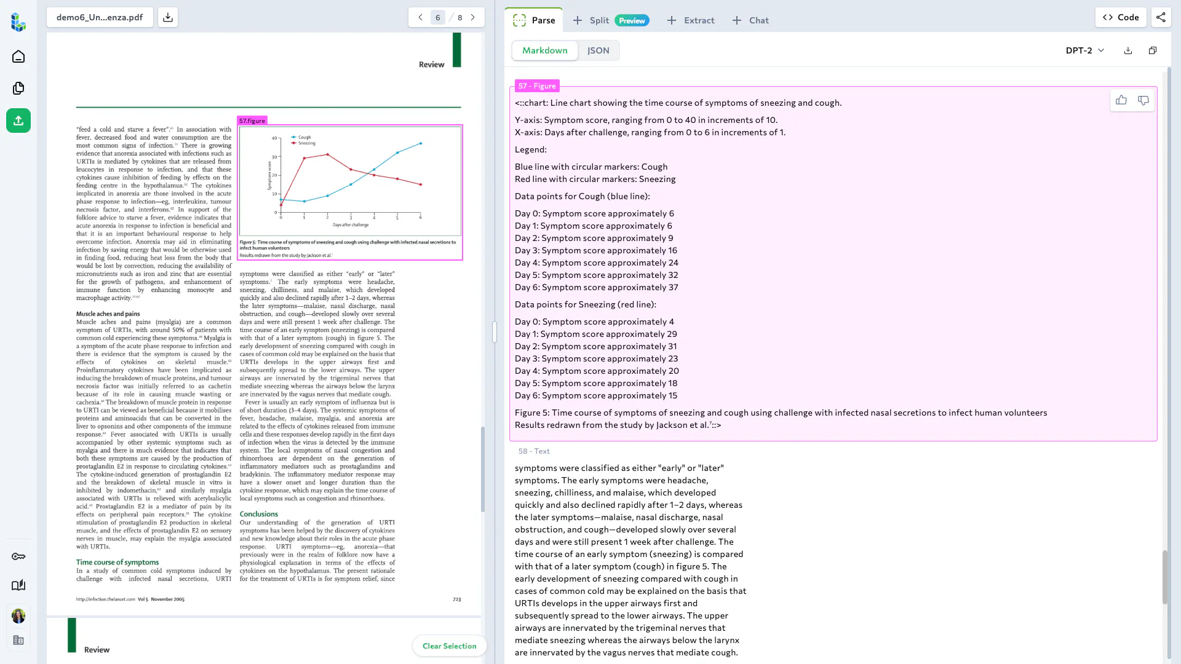Click 'Blue line with circular markers: Cough' text
The width and height of the screenshot is (1181, 664).
click(591, 167)
